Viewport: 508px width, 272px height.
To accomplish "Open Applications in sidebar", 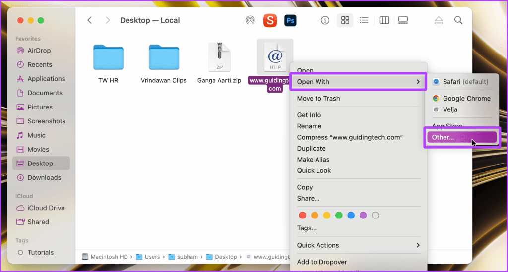I will point(41,79).
